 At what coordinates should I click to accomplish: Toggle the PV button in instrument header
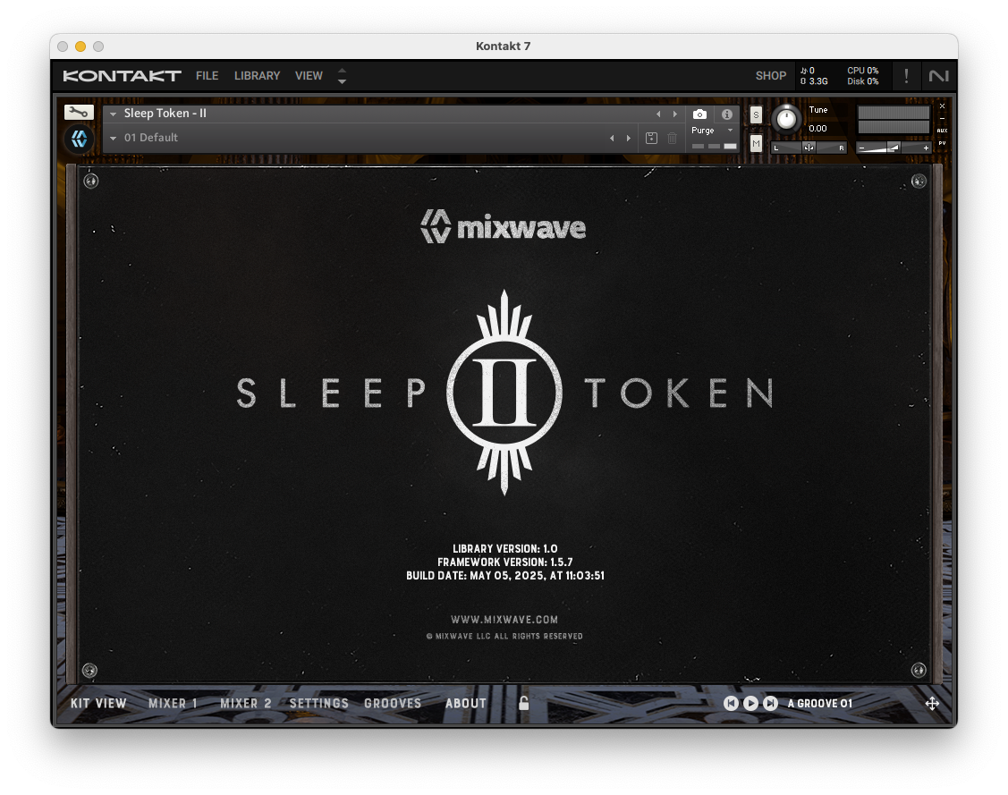click(x=943, y=143)
